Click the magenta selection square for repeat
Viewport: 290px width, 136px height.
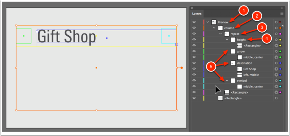click(x=280, y=34)
